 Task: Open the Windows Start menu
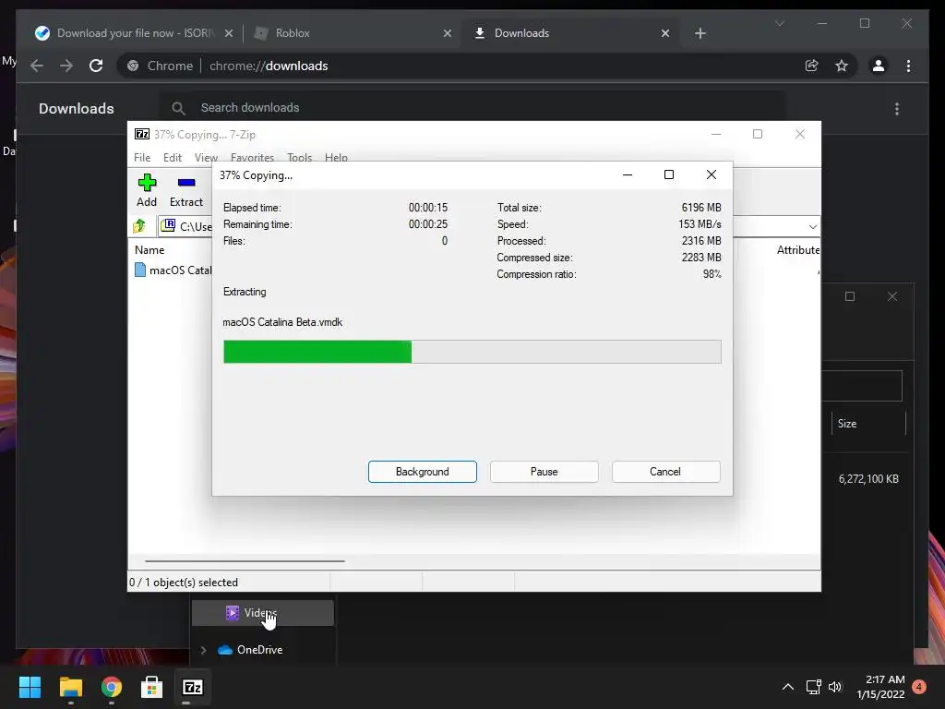tap(30, 687)
